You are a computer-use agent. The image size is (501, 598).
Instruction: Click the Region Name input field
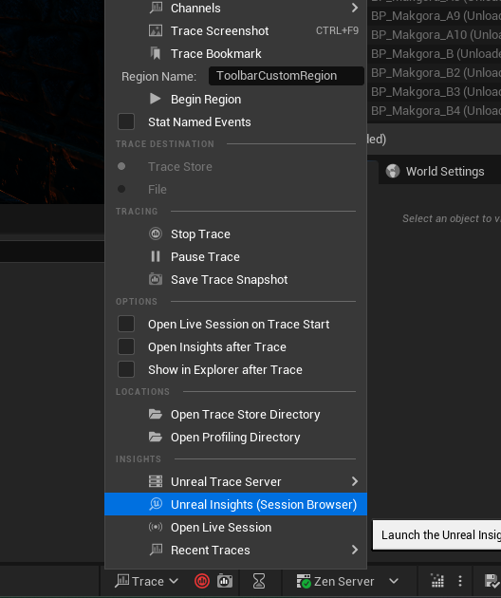point(286,76)
